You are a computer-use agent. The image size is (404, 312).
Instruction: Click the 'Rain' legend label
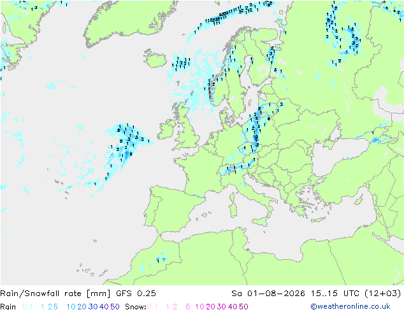click(8, 307)
